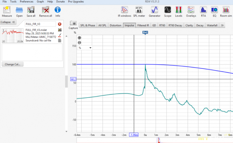Remove the FULL_FIR_V3 measurement with the red X
The height and width of the screenshot is (143, 233).
[60, 24]
